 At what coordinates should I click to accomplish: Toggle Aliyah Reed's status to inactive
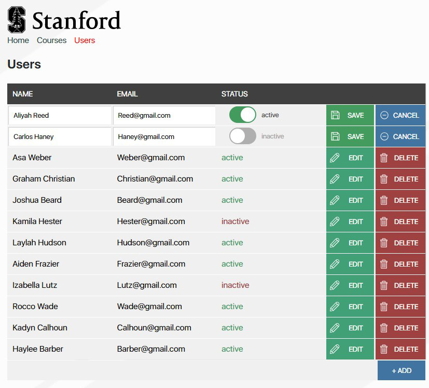point(242,115)
